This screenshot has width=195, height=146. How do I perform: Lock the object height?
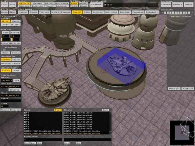17,80
